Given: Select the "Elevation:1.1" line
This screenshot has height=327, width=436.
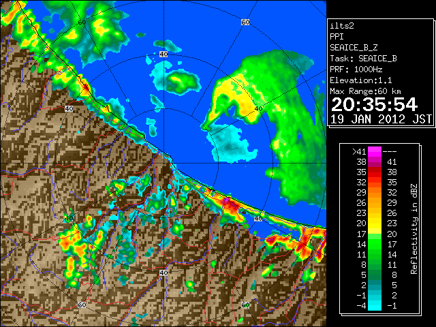Looking at the screenshot, I should coord(361,80).
